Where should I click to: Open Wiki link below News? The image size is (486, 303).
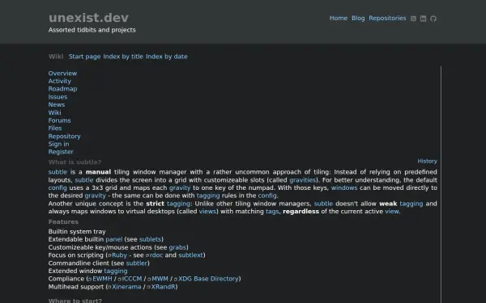tap(54, 112)
